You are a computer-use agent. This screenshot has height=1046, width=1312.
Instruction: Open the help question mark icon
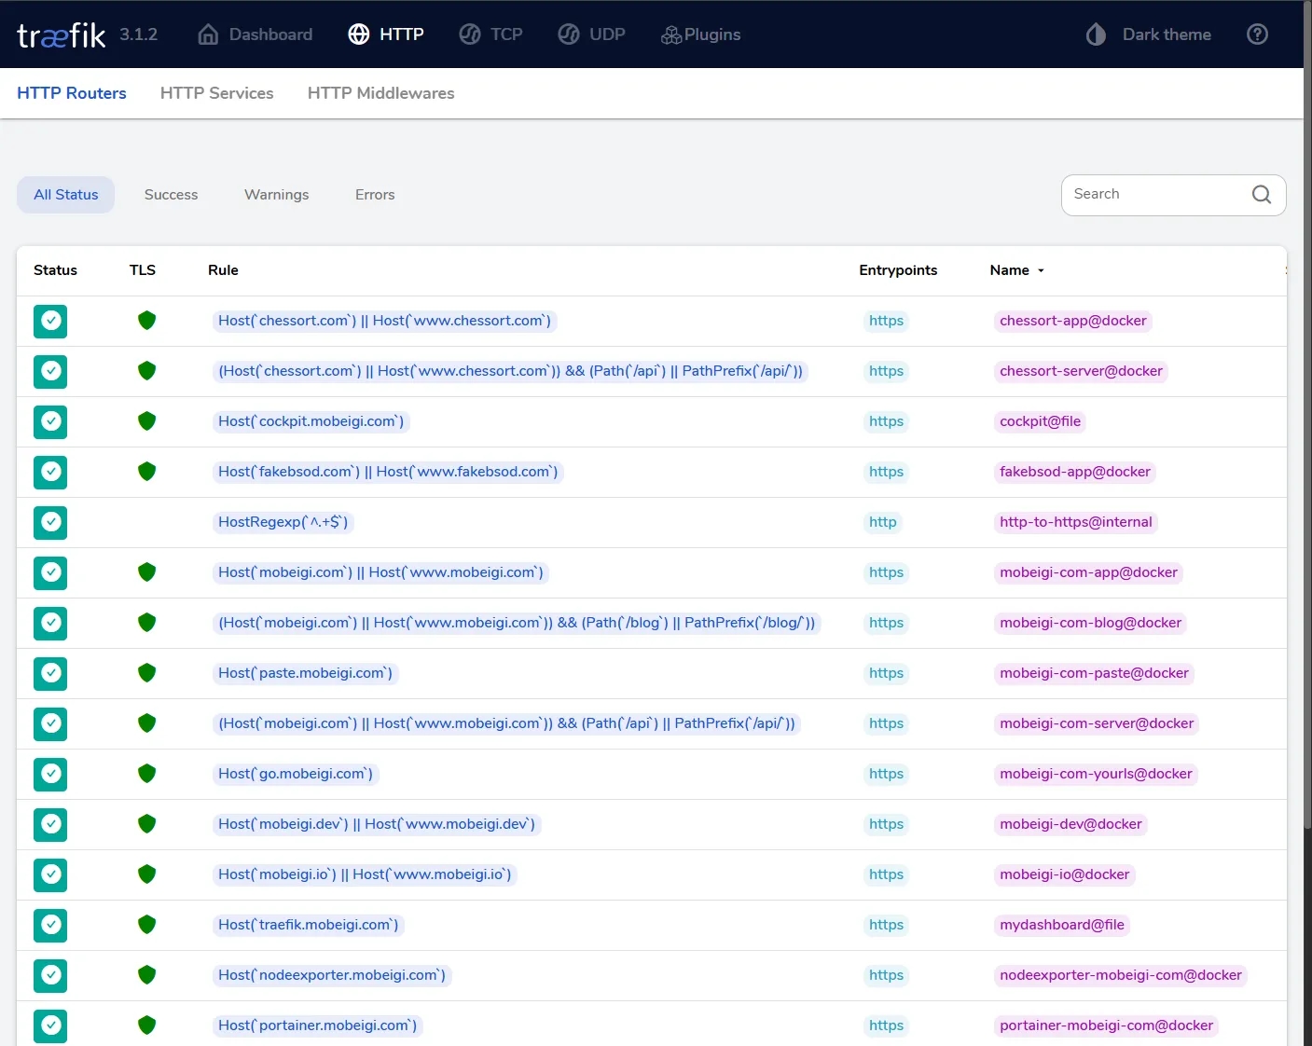(x=1257, y=34)
